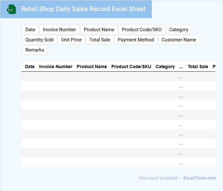The width and height of the screenshot is (223, 191).
Task: Select the Customer Name tag
Action: (179, 40)
